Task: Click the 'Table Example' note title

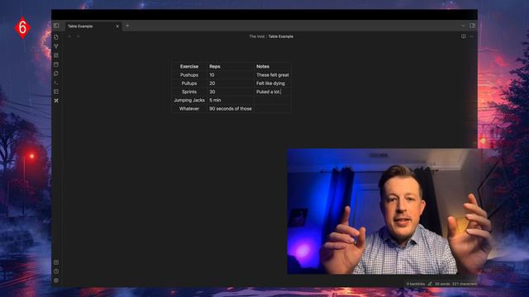Action: 281,36
